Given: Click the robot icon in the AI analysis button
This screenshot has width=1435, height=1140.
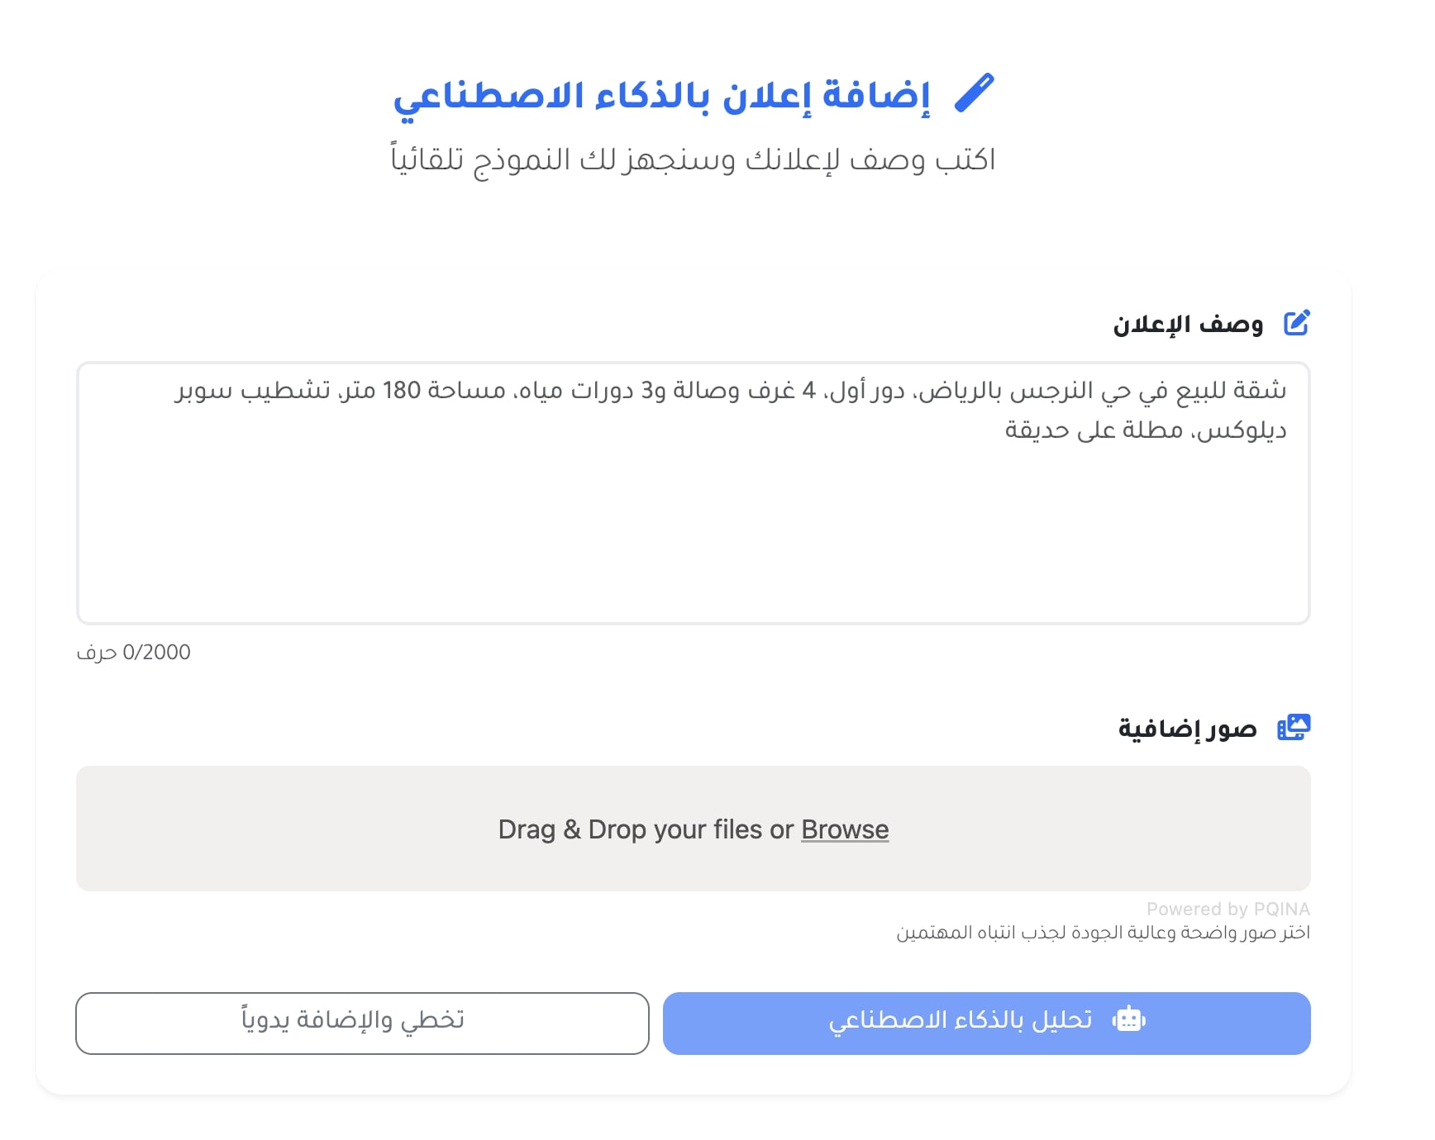Looking at the screenshot, I should point(1128,1020).
